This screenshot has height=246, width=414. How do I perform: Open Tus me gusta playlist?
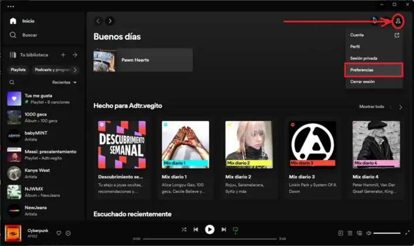coord(43,98)
